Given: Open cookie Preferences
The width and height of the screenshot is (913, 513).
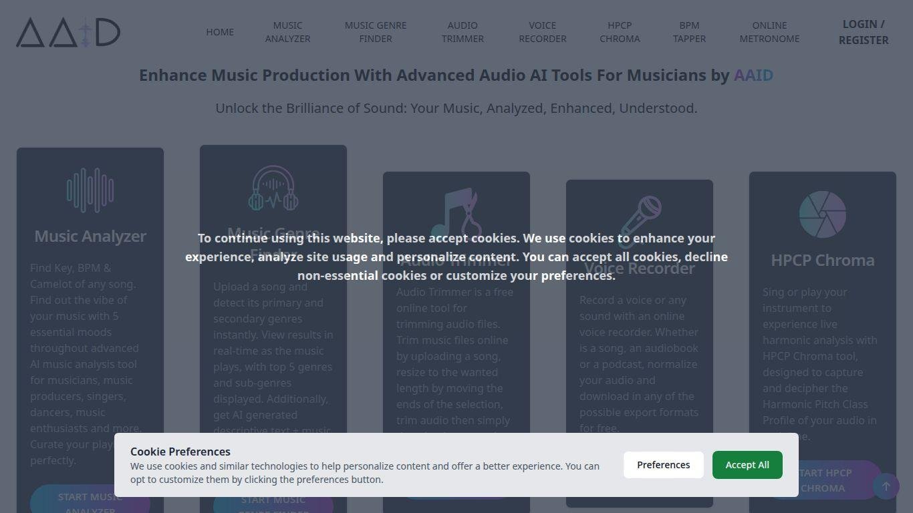Looking at the screenshot, I should 664,465.
